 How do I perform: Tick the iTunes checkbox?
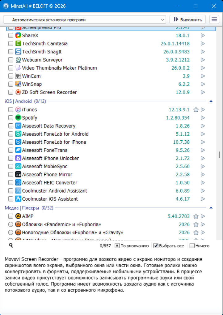click(x=11, y=110)
